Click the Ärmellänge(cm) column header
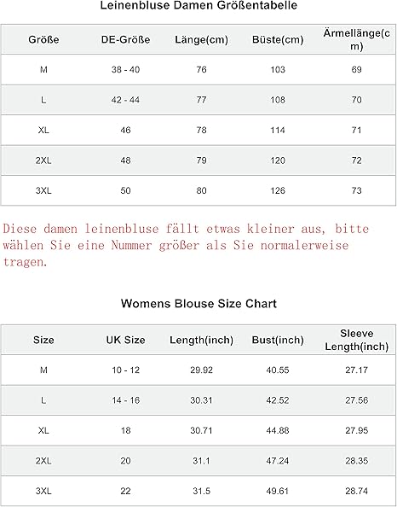 click(356, 39)
